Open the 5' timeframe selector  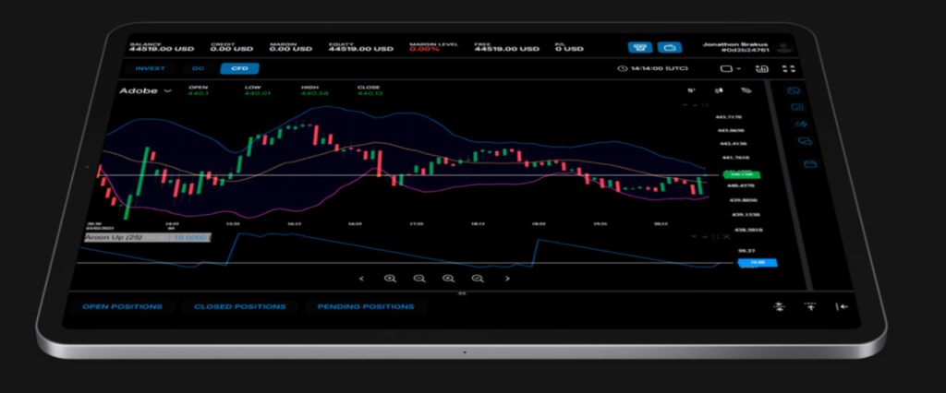[691, 91]
